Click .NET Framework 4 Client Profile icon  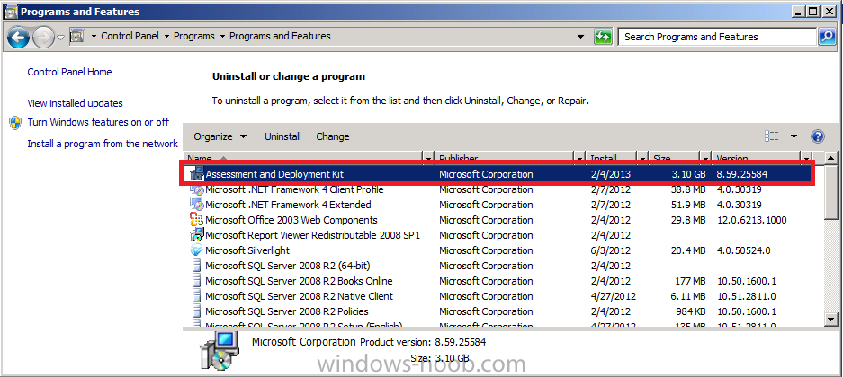tap(197, 189)
